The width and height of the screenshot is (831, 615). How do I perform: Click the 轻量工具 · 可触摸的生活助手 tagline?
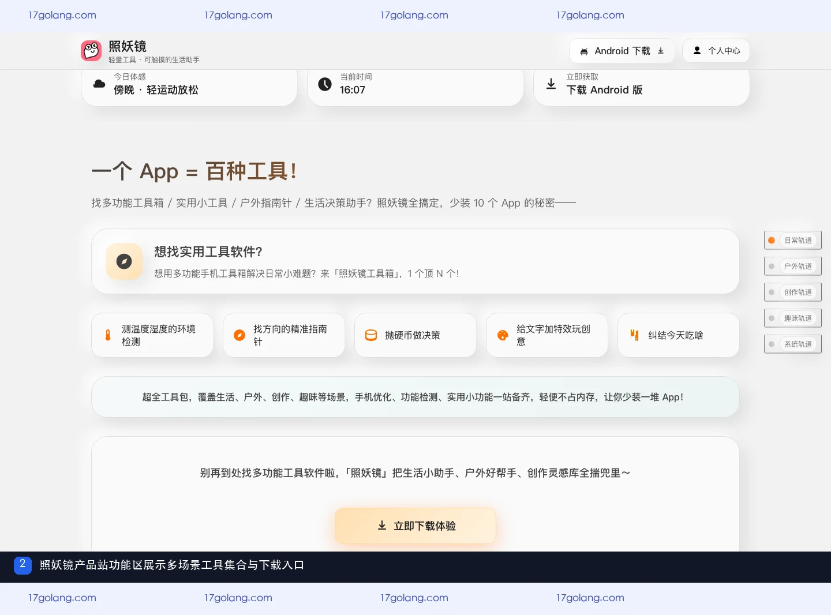coord(154,60)
